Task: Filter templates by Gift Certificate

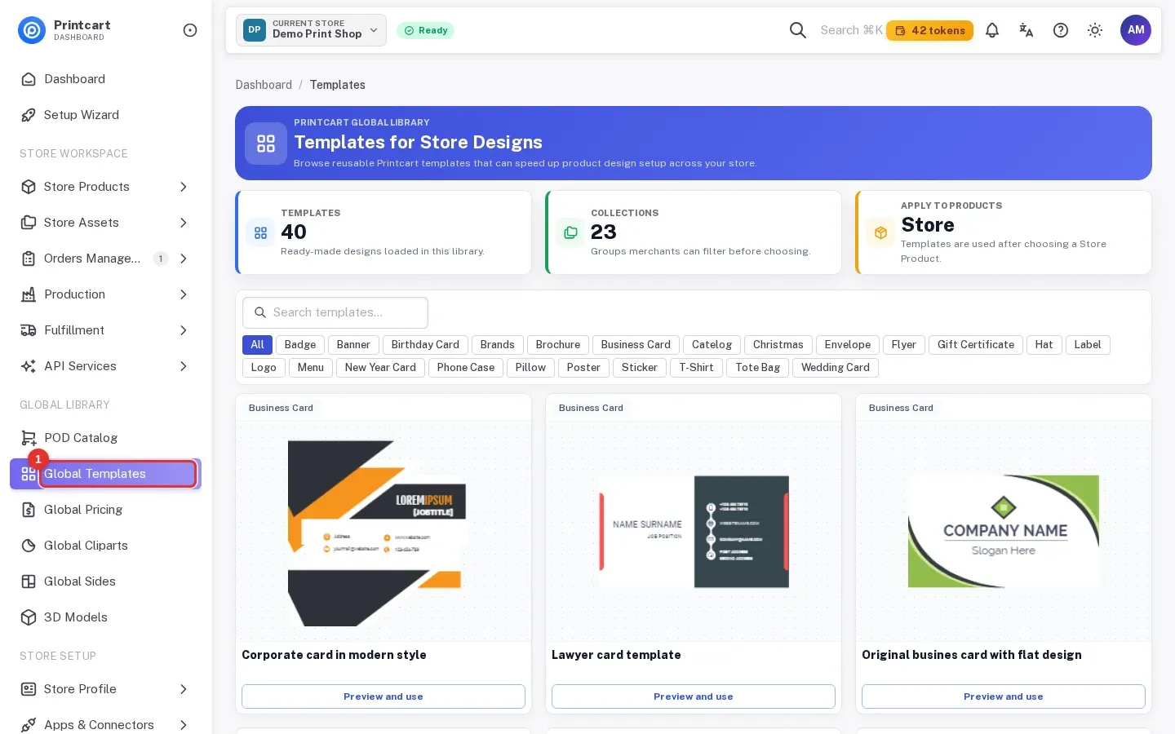Action: 976,345
